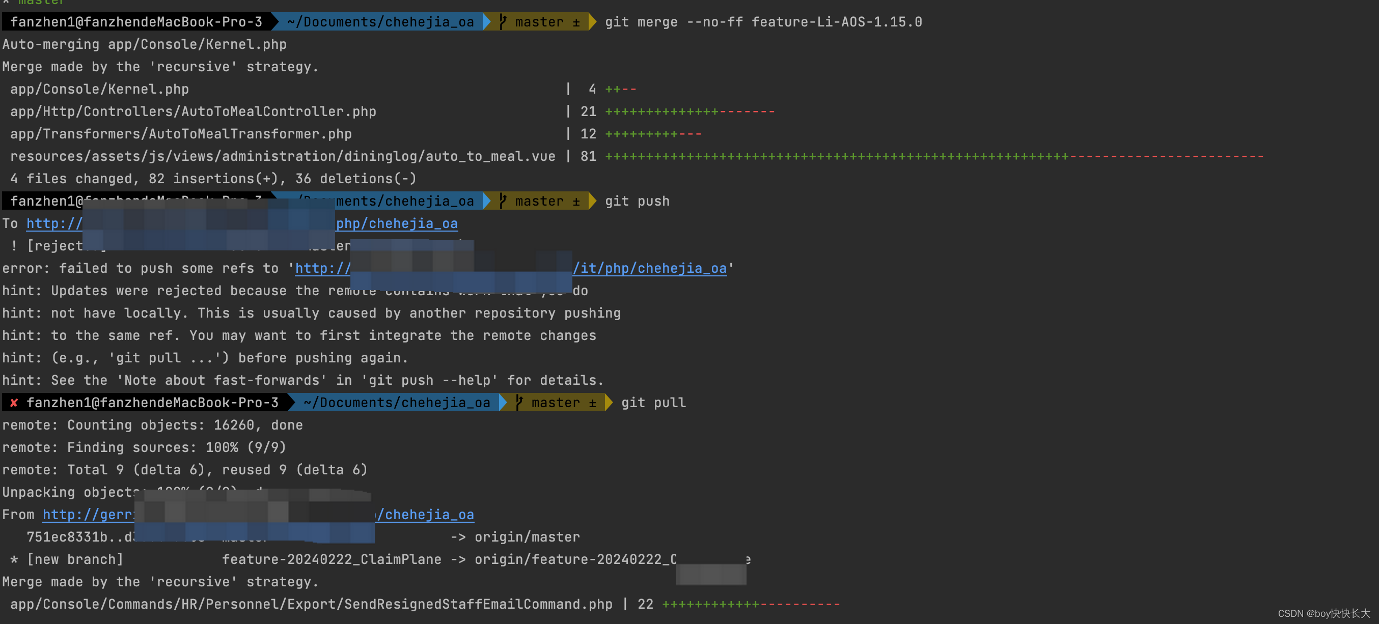
Task: Click the line 'Auto-merging app/Console/Kernel.php'
Action: (145, 44)
